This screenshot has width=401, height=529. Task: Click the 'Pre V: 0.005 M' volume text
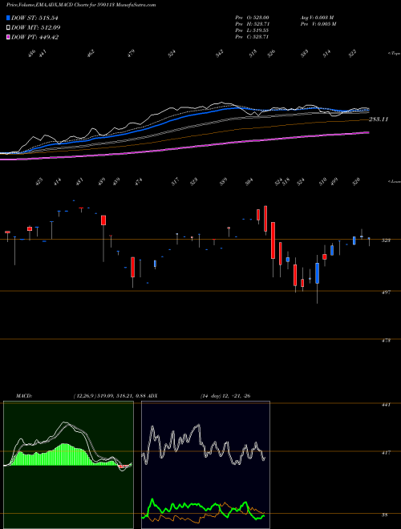pyautogui.click(x=318, y=24)
